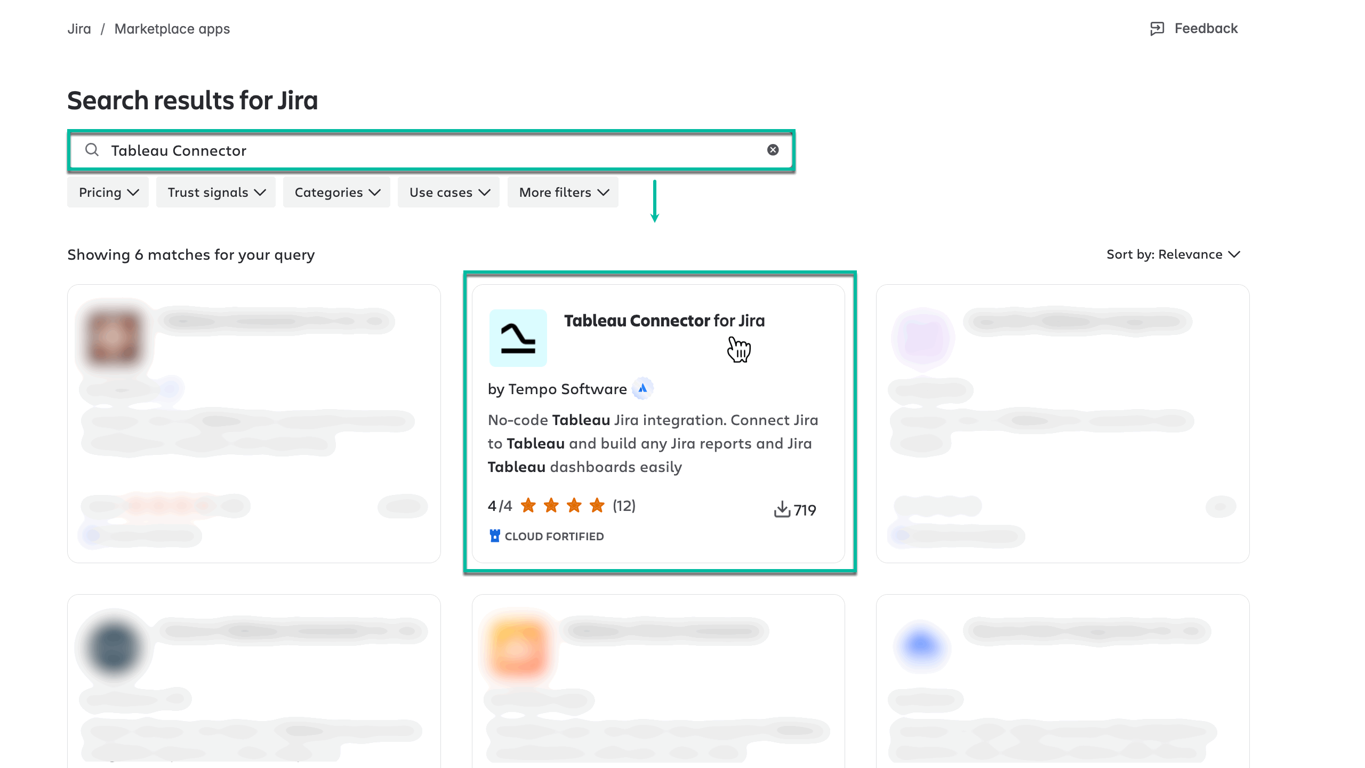Open the Sort by Relevance dropdown

coord(1173,254)
